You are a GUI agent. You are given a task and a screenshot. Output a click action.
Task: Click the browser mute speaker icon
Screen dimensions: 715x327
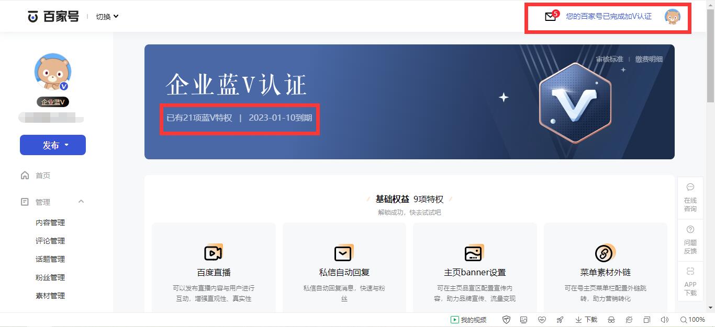pyautogui.click(x=664, y=319)
